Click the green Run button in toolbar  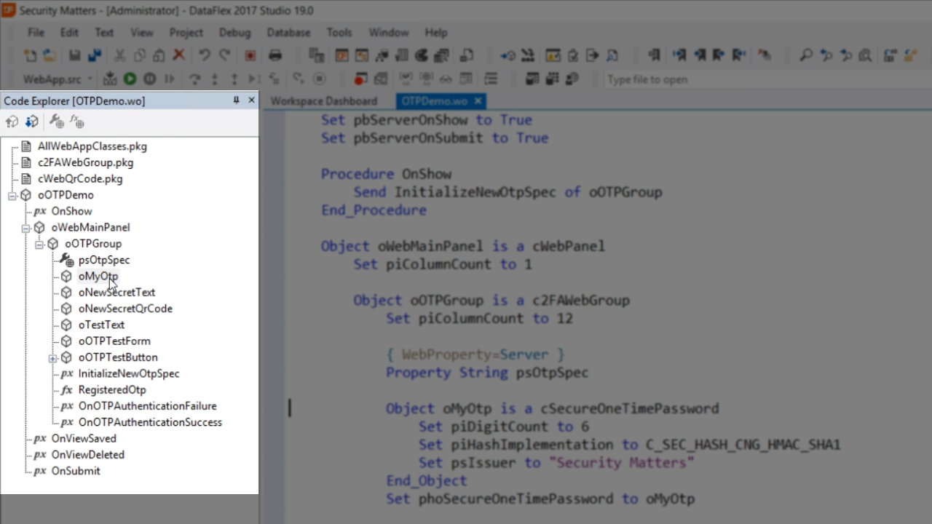pyautogui.click(x=130, y=79)
